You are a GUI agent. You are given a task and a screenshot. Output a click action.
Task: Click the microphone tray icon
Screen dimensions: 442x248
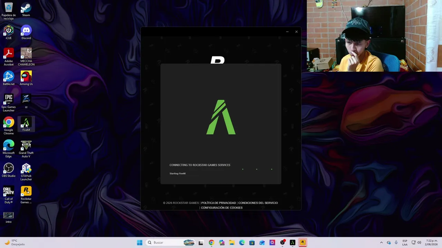point(396,242)
